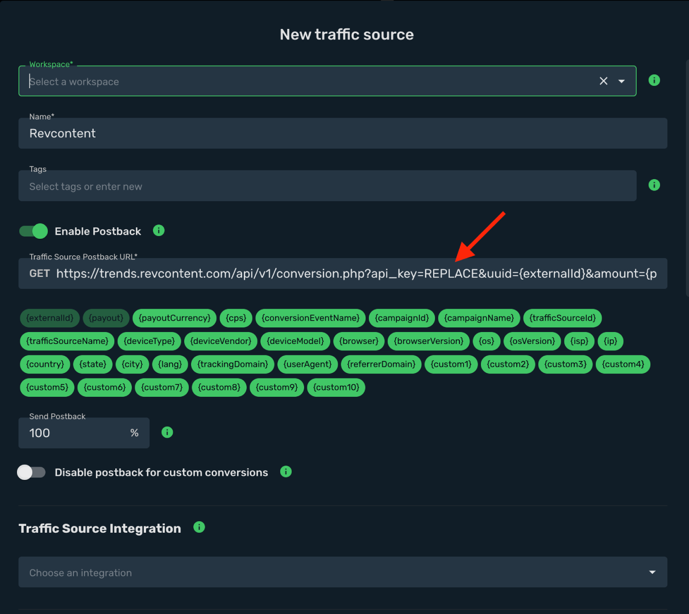Clear the Workspace field with the X icon
689x614 pixels.
(x=604, y=81)
